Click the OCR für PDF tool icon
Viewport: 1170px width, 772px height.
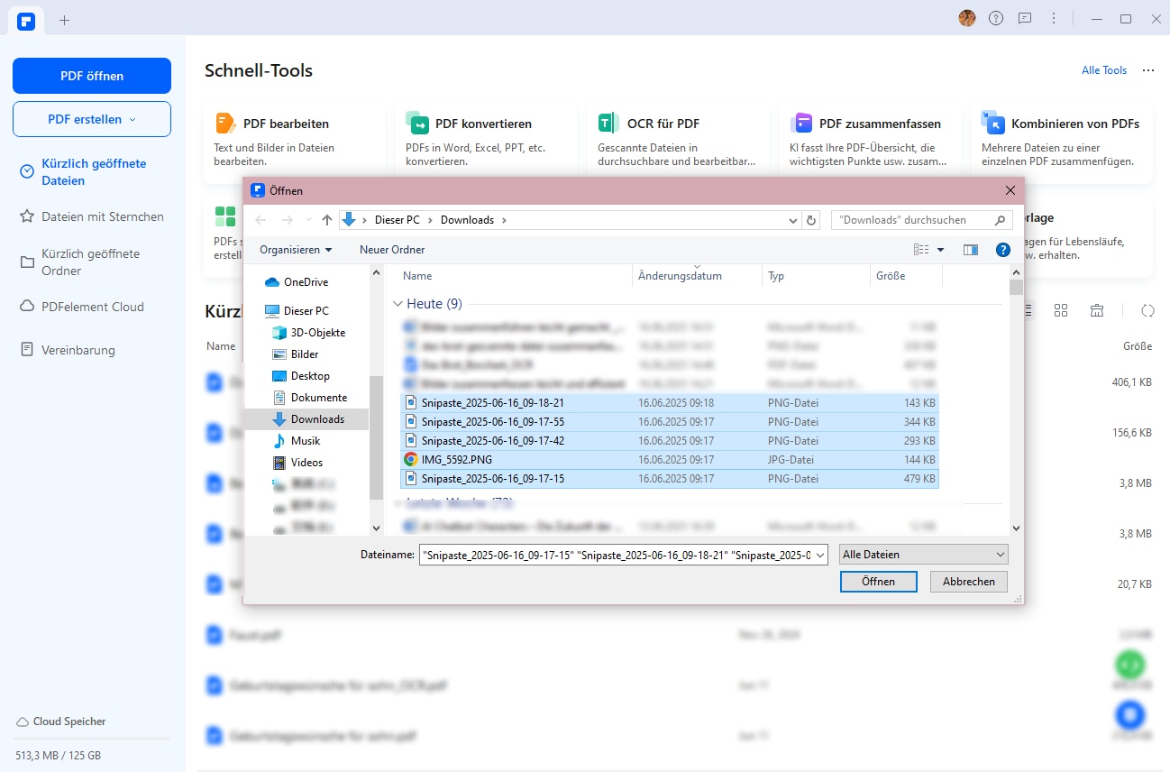coord(608,124)
